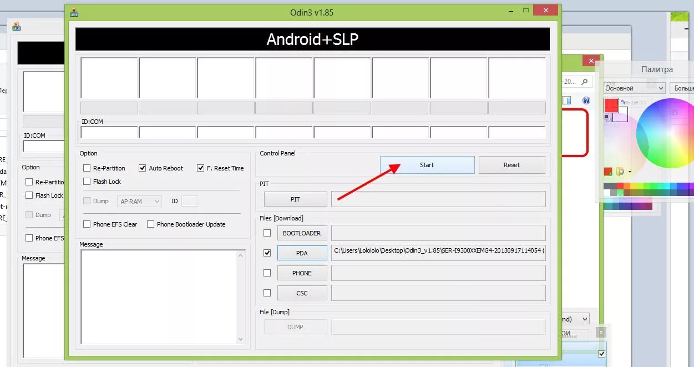
Task: Click inside the front Odin Message box
Action: pos(159,297)
